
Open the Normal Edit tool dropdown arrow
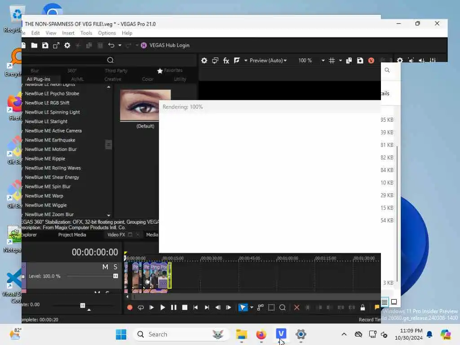pyautogui.click(x=252, y=307)
